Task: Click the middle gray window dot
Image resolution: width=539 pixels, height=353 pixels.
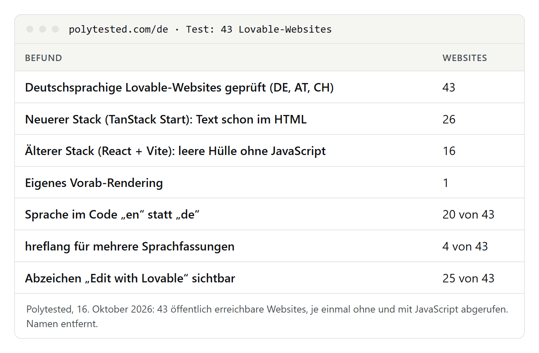Action: pos(43,29)
